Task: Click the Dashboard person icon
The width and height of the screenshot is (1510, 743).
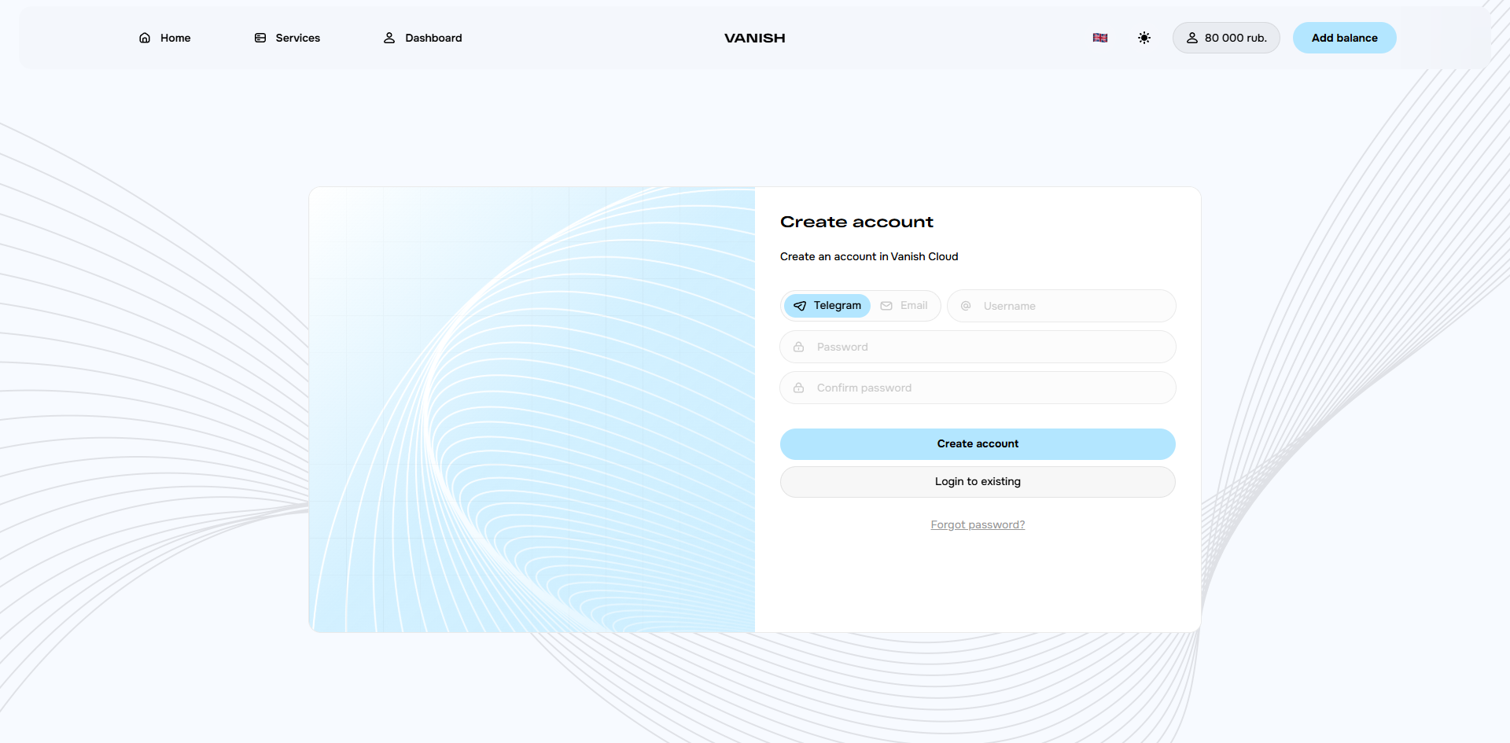Action: click(x=389, y=38)
